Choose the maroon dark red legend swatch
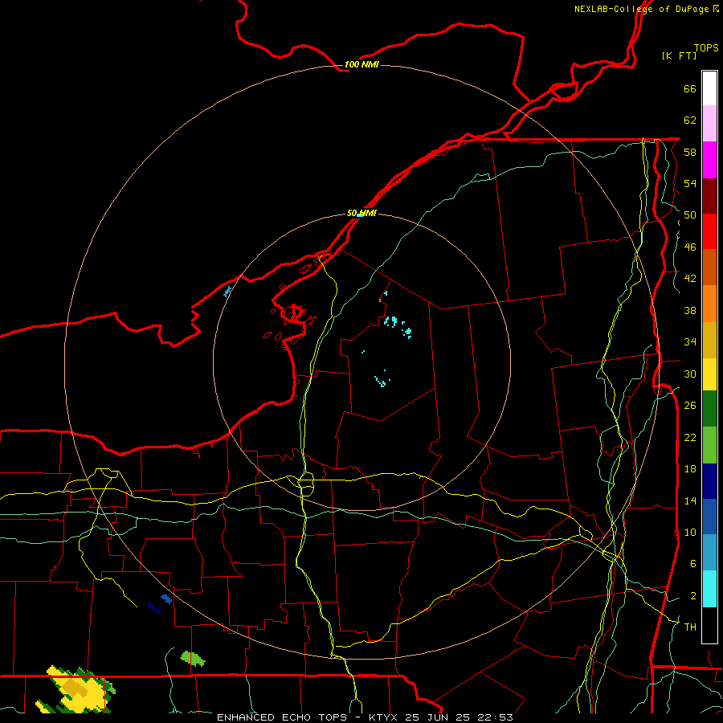 tap(709, 196)
